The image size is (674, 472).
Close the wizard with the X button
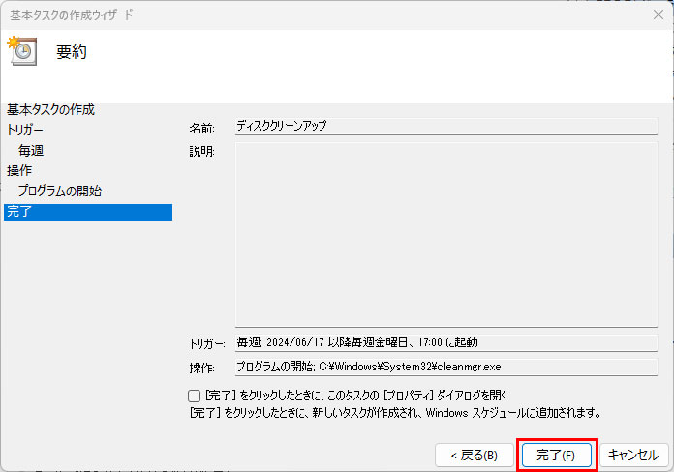point(658,15)
